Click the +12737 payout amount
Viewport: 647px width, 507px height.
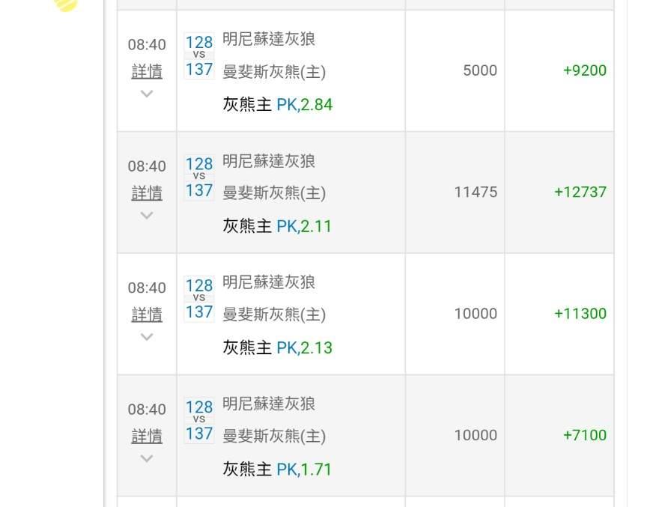point(580,192)
